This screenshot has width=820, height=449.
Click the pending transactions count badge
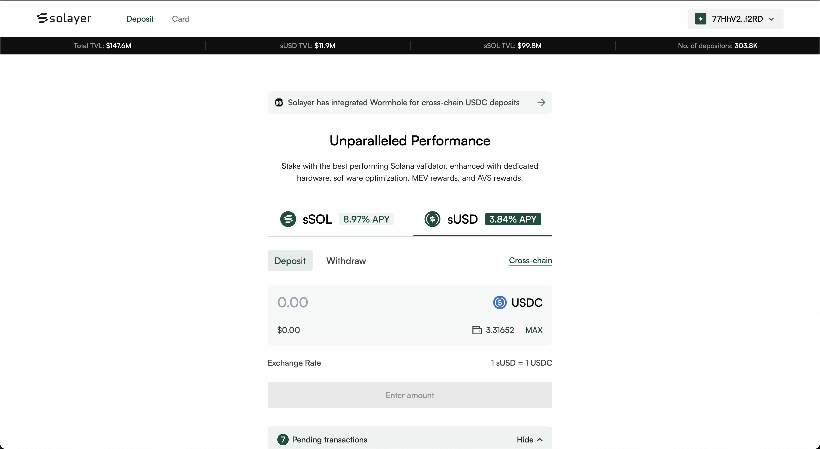click(283, 439)
